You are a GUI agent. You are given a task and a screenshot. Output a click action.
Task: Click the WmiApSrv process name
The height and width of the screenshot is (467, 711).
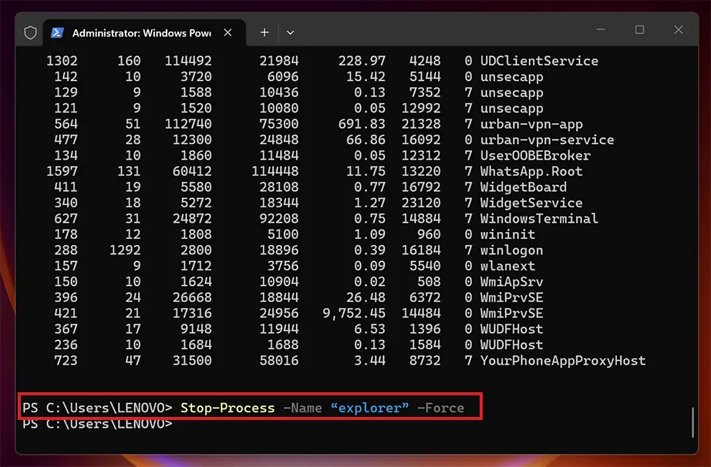511,282
